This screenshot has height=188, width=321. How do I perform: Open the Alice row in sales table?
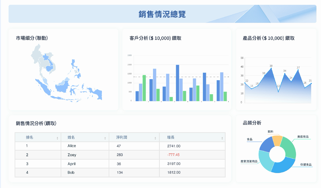coord(120,146)
